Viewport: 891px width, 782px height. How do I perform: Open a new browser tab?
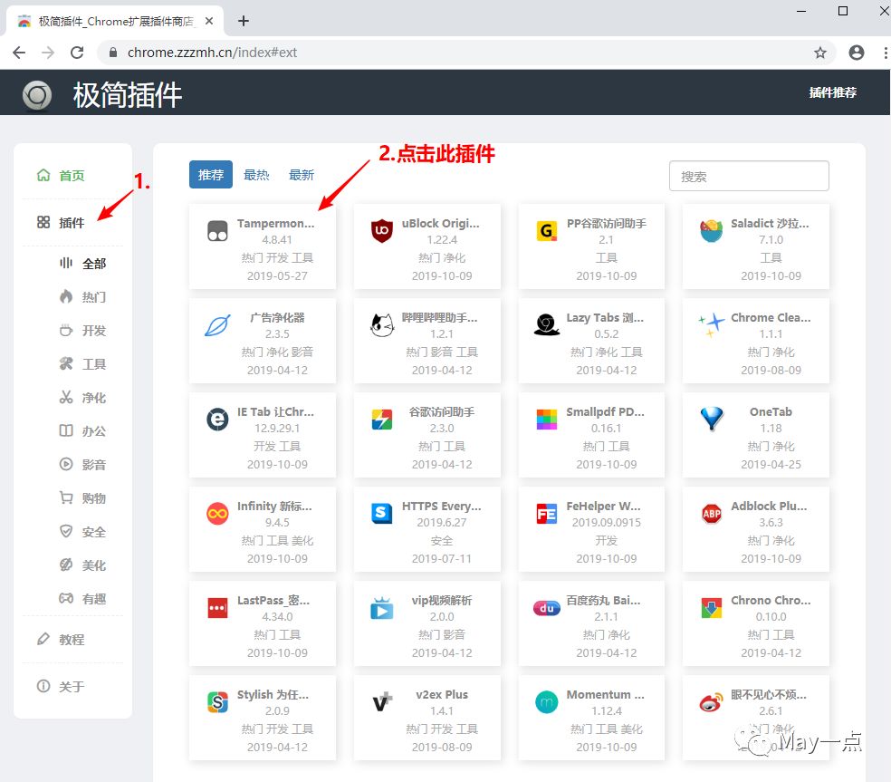point(244,21)
